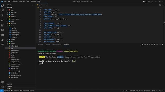Open notifications bell in status bar
Viewport: 165px width, 92px height.
(163, 91)
